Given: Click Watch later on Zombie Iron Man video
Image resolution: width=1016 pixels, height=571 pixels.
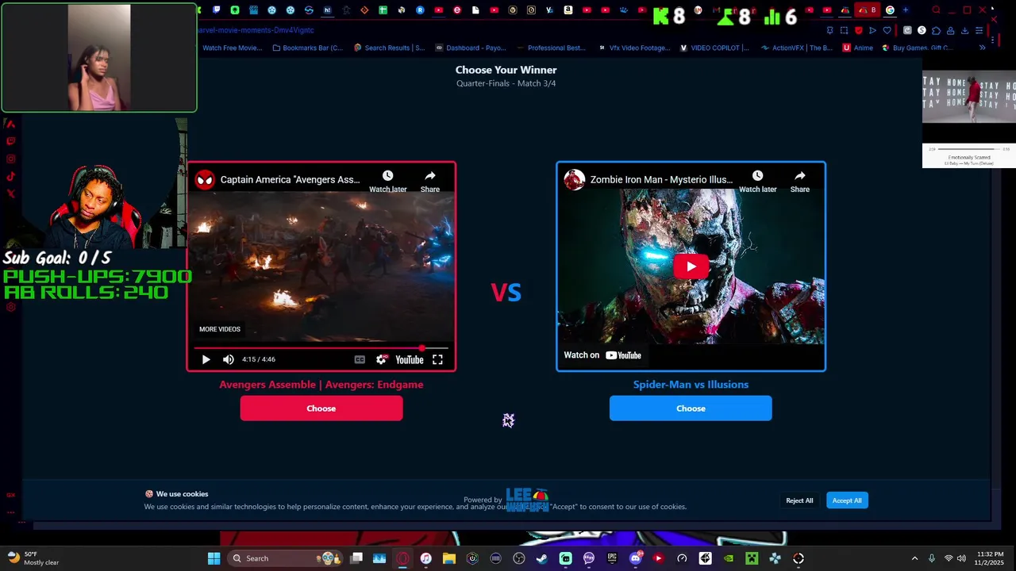Looking at the screenshot, I should coord(757,181).
